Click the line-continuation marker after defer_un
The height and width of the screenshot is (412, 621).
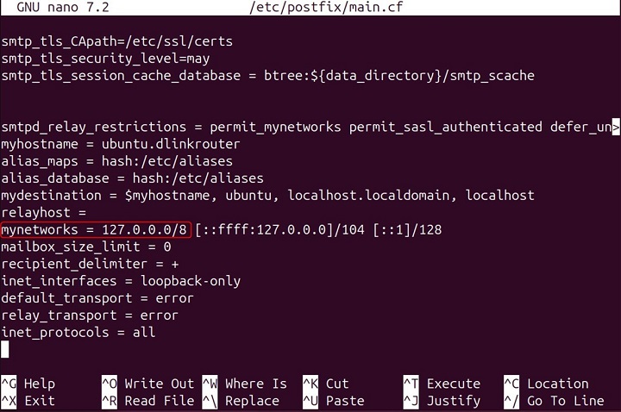(616, 128)
